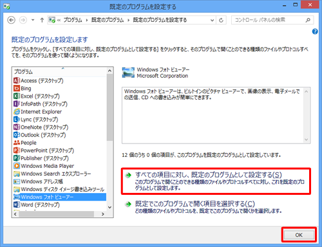
Task: Click the OneNote program icon
Action: [17, 127]
